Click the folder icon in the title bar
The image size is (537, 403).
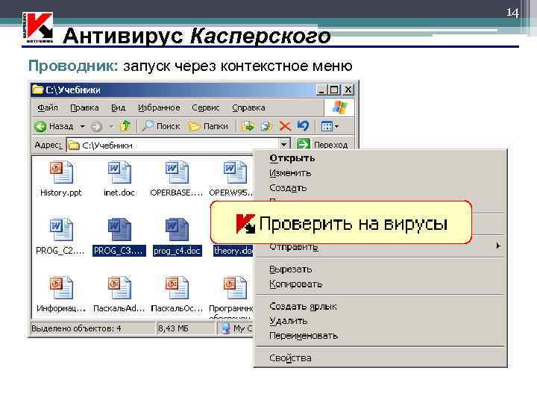click(38, 90)
